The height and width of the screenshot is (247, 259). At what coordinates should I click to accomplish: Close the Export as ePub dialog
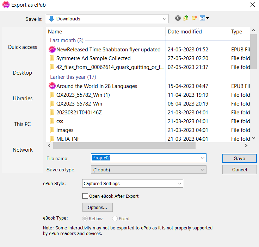click(x=253, y=5)
